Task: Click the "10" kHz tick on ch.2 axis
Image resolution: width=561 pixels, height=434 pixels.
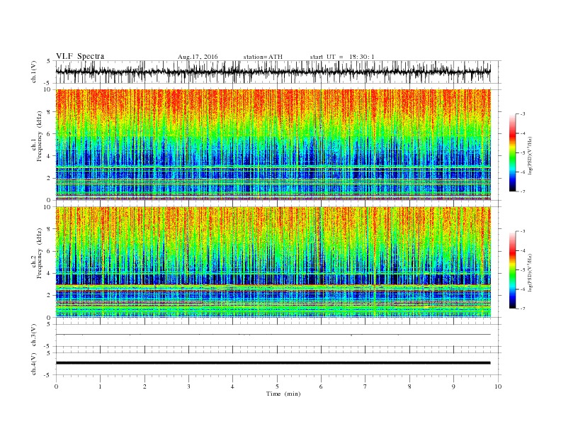Action: (47, 207)
